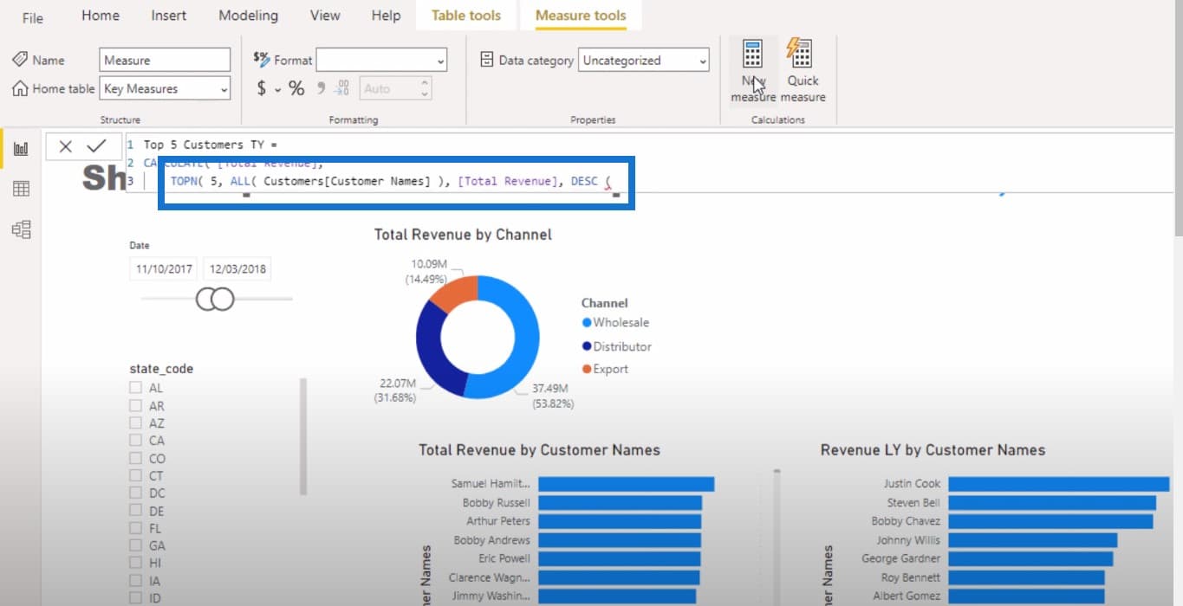
Task: Click the Wholesale legend item
Action: point(615,322)
